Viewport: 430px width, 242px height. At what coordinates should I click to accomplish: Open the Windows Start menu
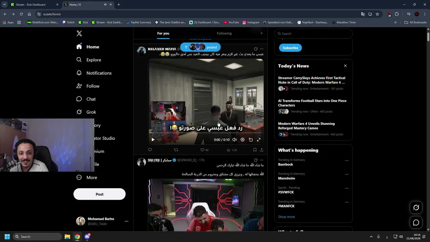(7, 237)
